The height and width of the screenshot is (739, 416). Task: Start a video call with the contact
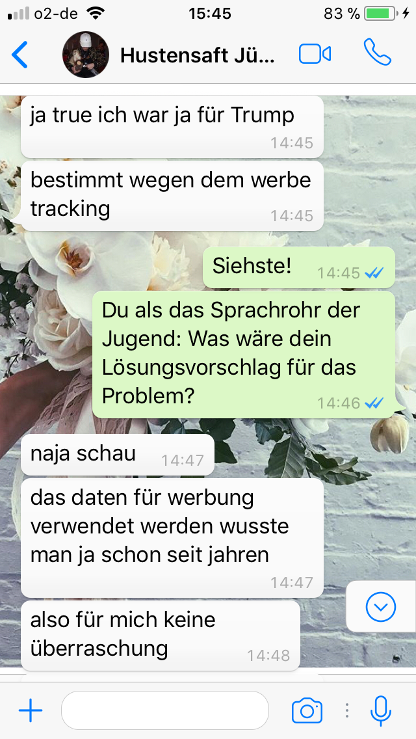click(315, 54)
